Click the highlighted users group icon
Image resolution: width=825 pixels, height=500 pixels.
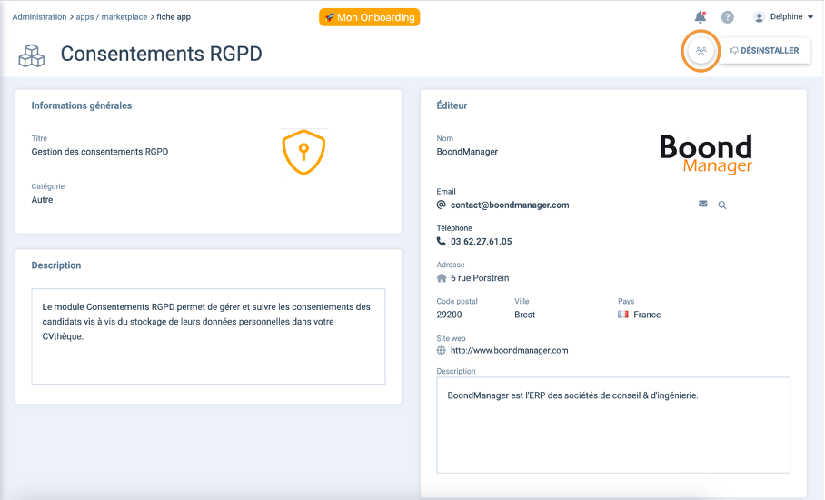701,51
